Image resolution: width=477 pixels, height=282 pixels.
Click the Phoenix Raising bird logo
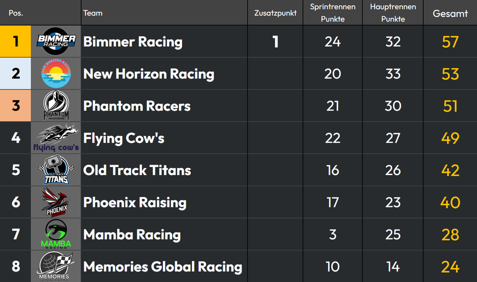pyautogui.click(x=56, y=202)
